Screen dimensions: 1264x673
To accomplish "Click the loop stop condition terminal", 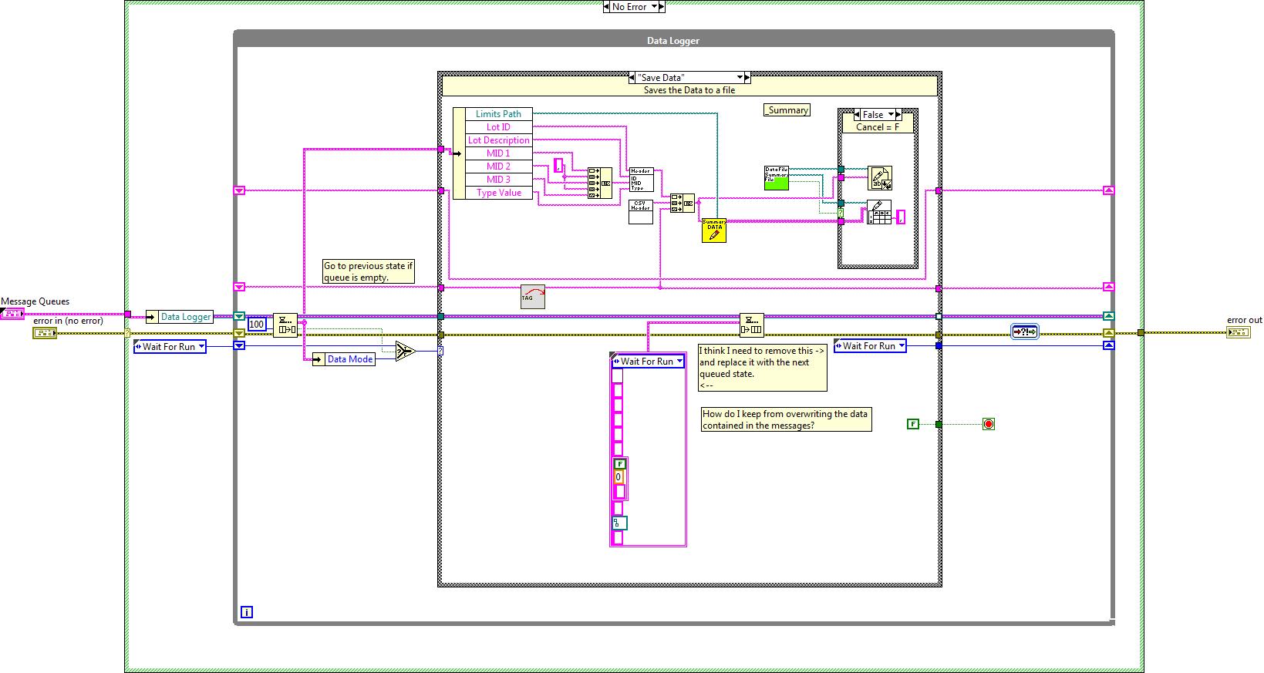I will tap(989, 424).
